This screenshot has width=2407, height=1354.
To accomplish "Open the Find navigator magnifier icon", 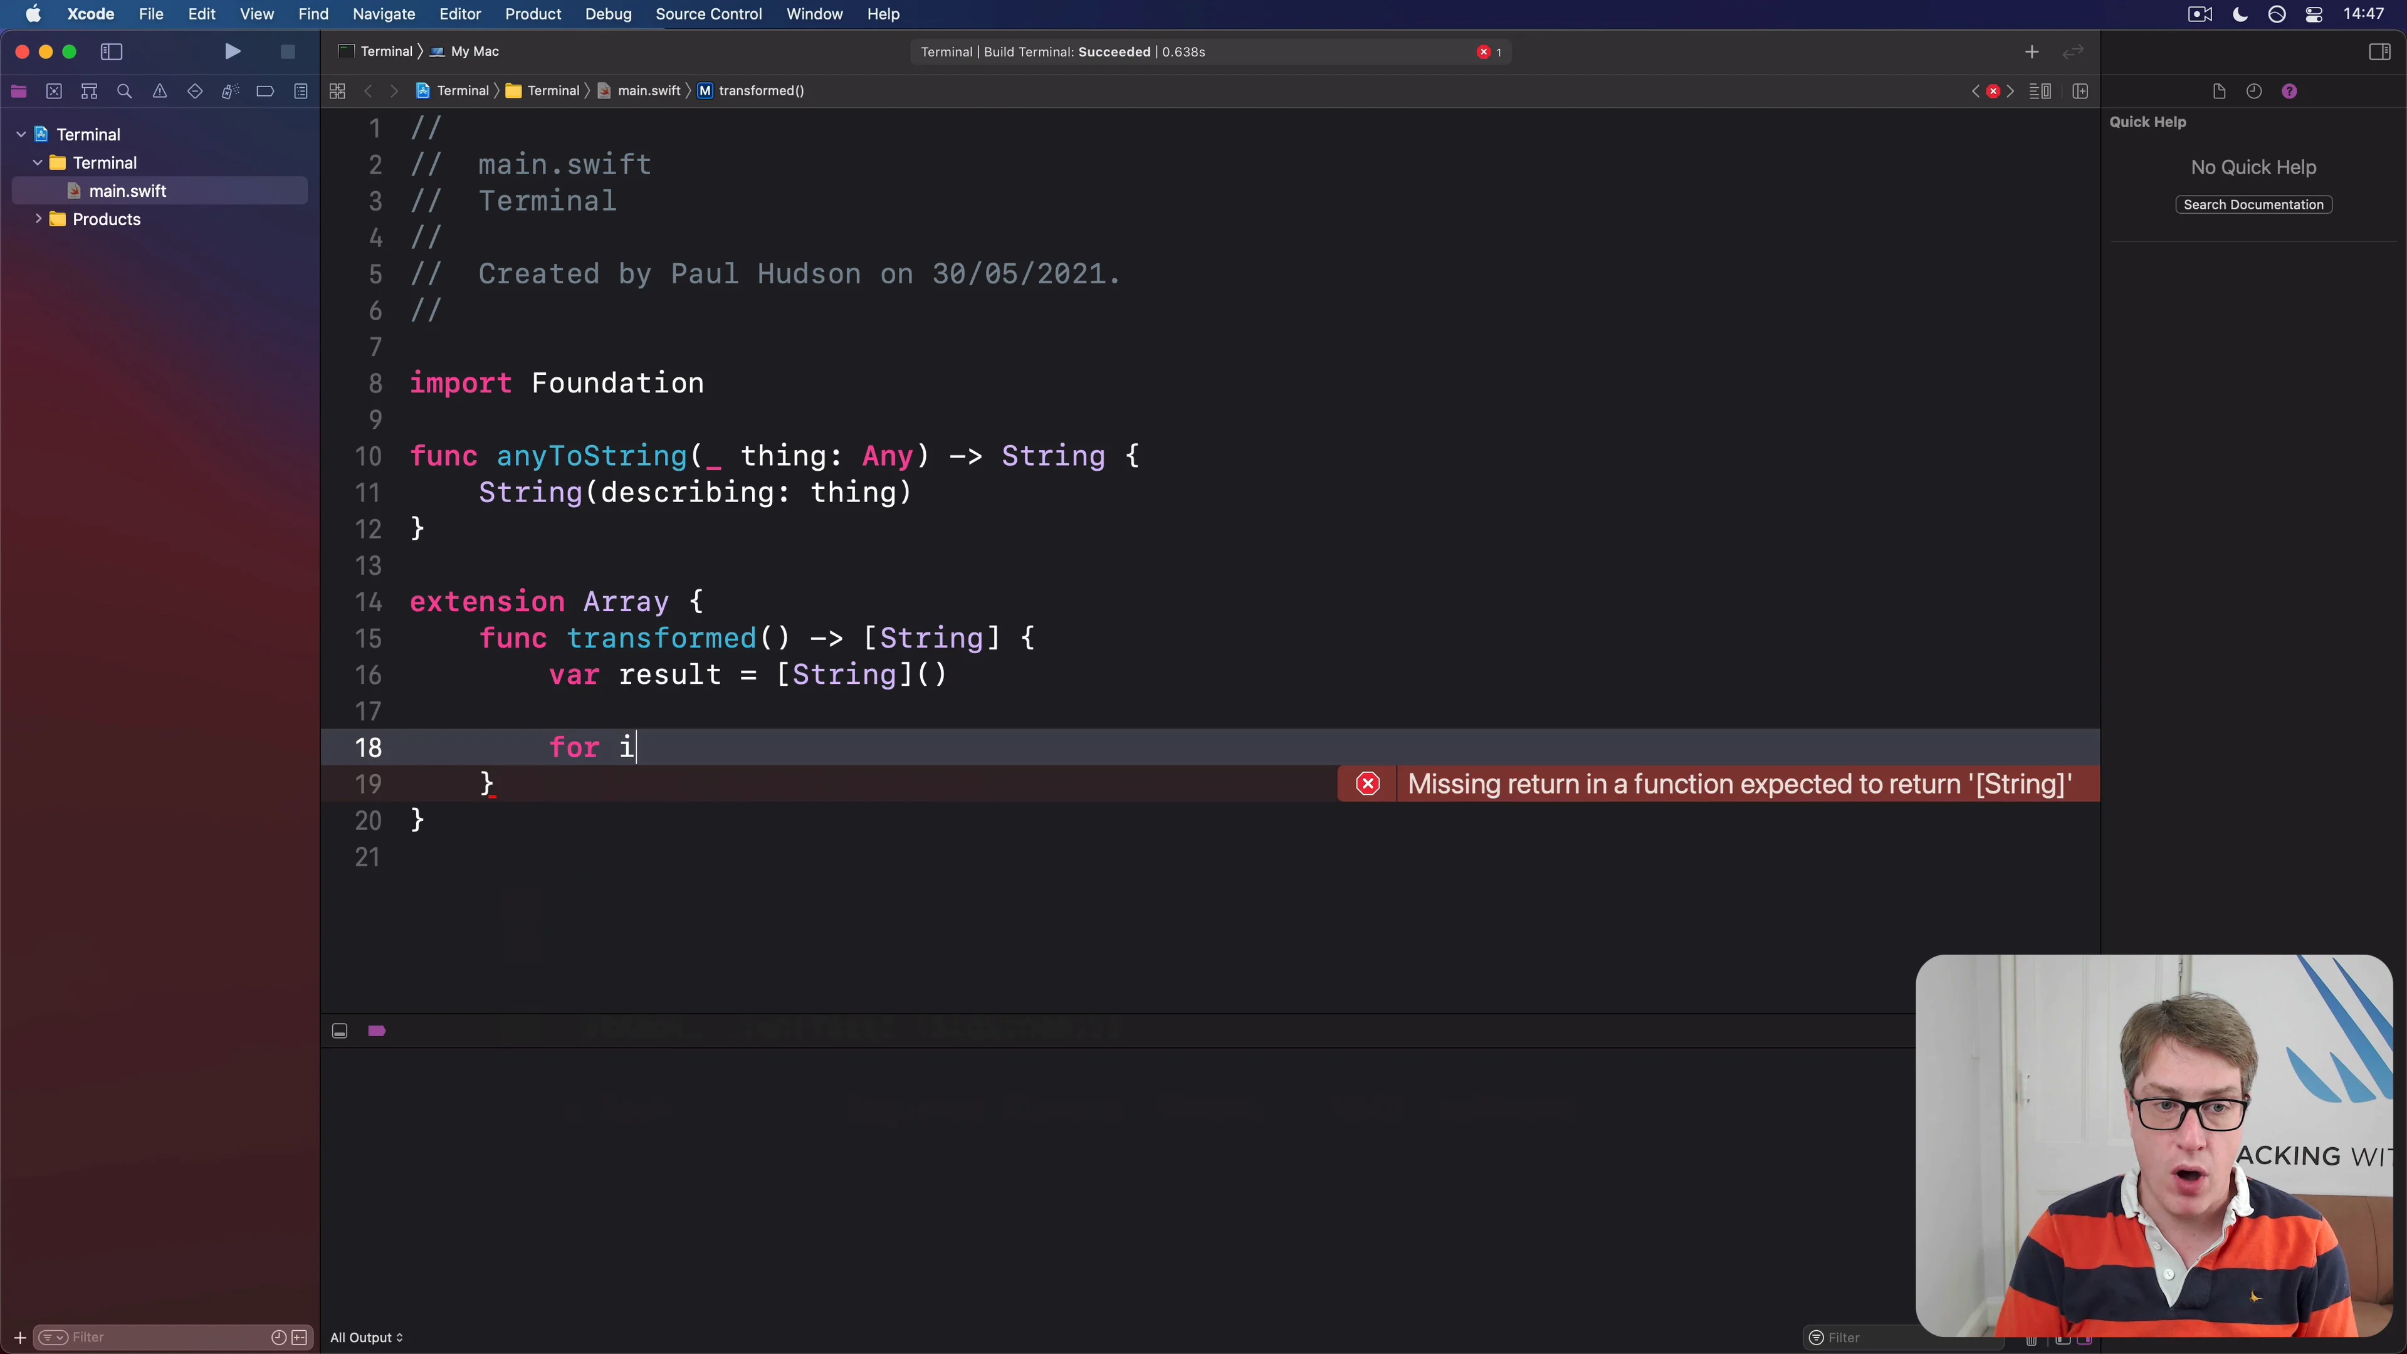I will point(124,91).
